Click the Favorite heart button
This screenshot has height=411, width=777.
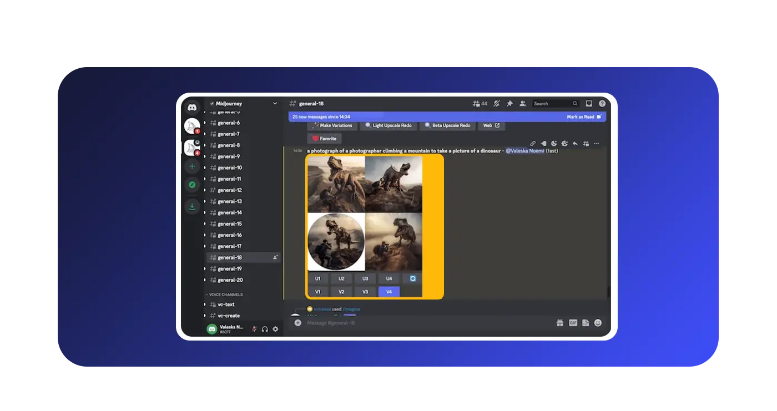point(324,139)
